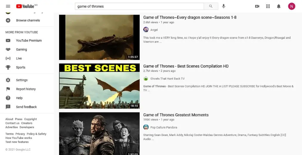Click Policy & Safety footer link
The image size is (302, 155).
(37, 134)
